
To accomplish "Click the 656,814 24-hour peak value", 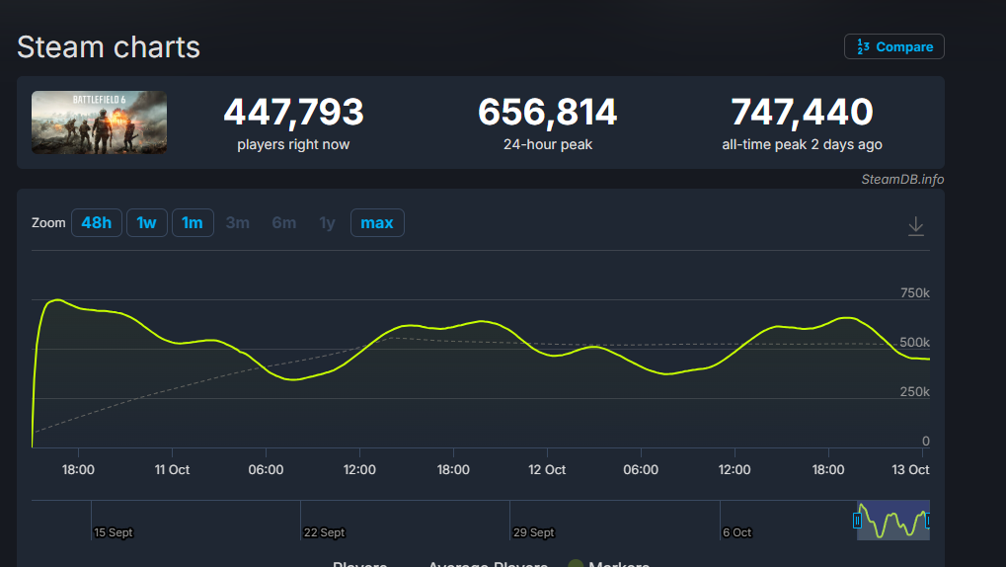I will point(547,112).
